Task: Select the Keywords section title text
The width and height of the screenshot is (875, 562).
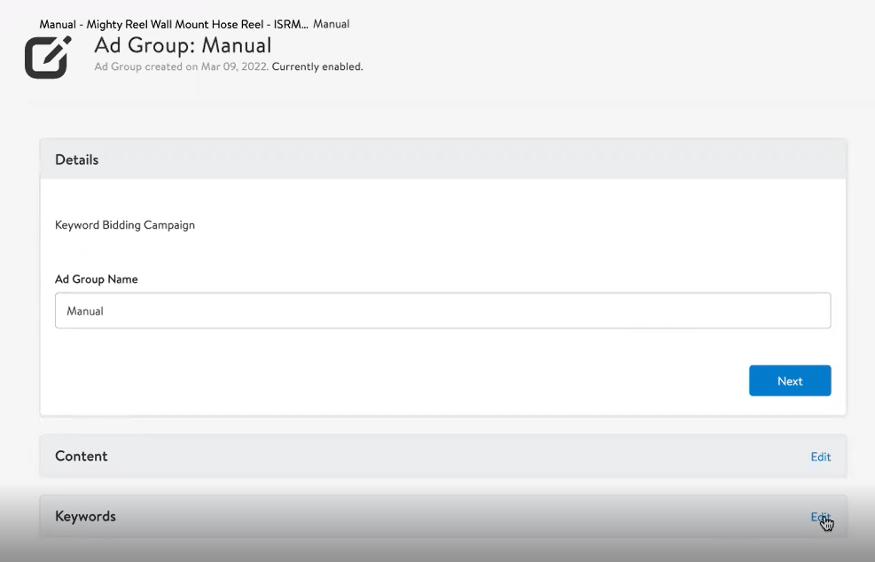Action: click(85, 516)
